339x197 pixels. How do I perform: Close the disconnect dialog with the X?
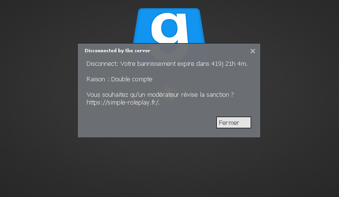click(x=253, y=51)
